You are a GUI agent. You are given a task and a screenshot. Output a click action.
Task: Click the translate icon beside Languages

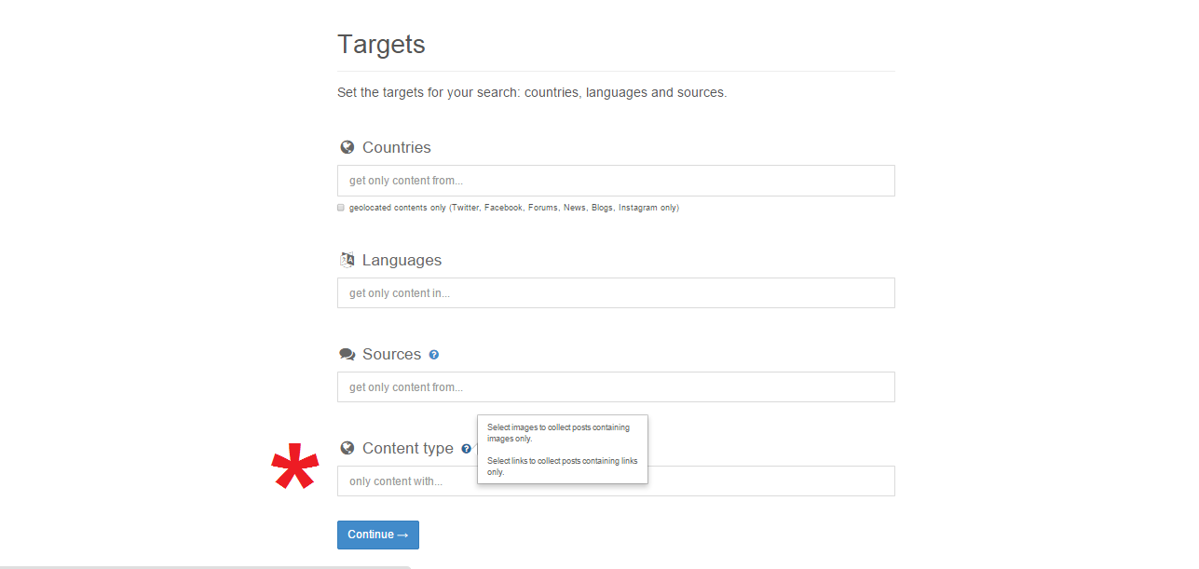point(347,260)
